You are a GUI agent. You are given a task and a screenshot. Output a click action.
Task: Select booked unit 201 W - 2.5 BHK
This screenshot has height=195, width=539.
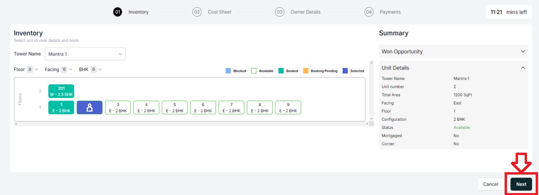click(x=61, y=91)
